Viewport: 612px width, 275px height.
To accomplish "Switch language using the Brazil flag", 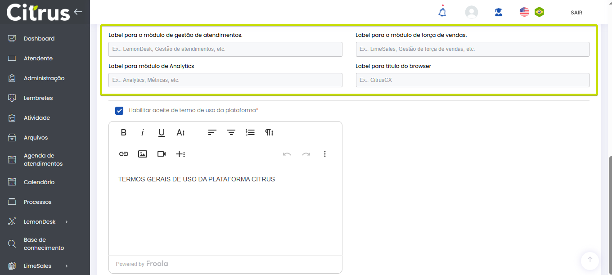I will (539, 12).
